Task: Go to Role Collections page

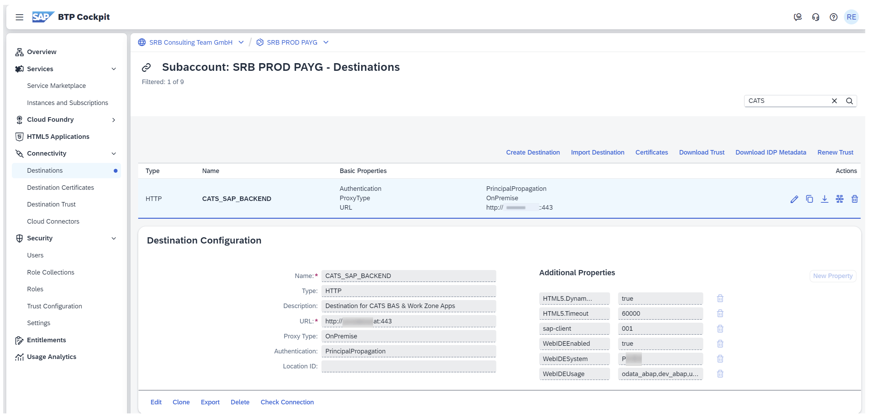Action: pos(51,272)
